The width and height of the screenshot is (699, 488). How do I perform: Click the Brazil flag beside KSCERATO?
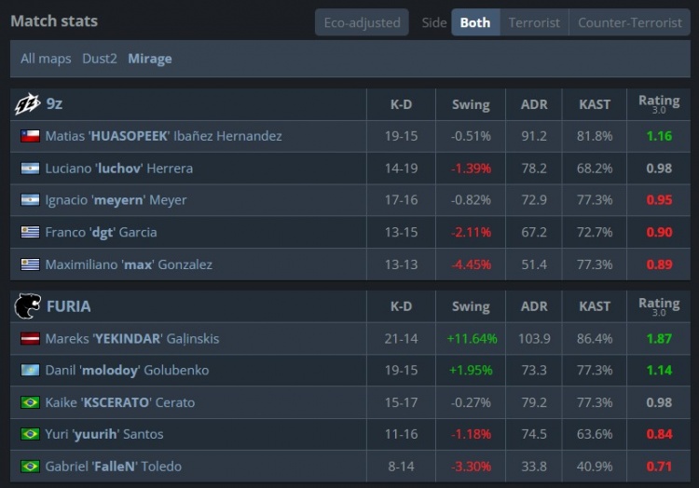[x=31, y=402]
